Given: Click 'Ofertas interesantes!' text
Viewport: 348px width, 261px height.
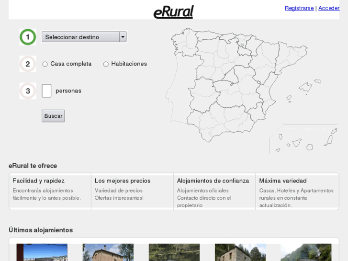Looking at the screenshot, I should [x=119, y=198].
